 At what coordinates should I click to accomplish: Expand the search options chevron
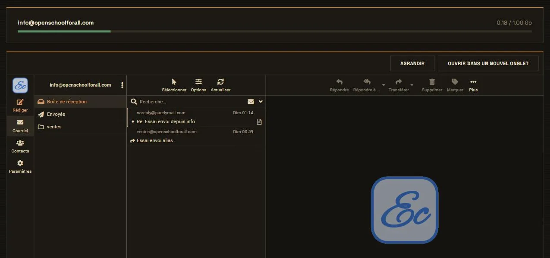(261, 102)
